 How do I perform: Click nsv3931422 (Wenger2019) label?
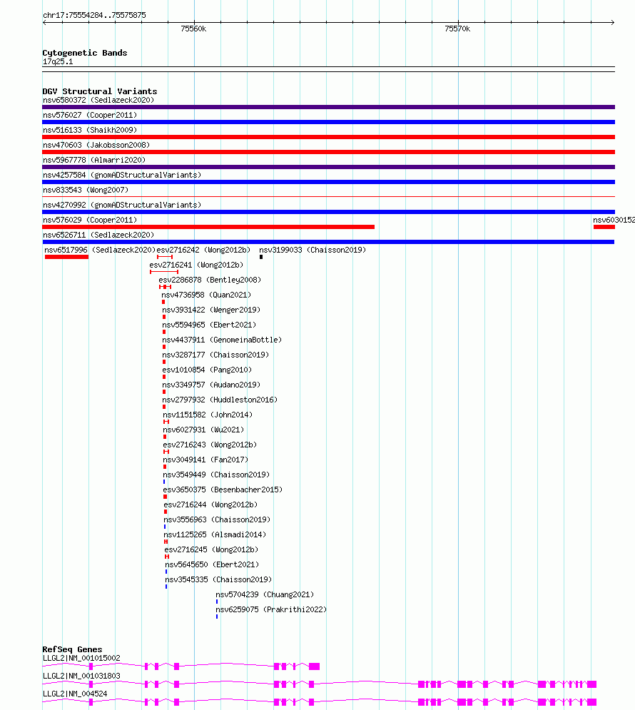pos(211,310)
